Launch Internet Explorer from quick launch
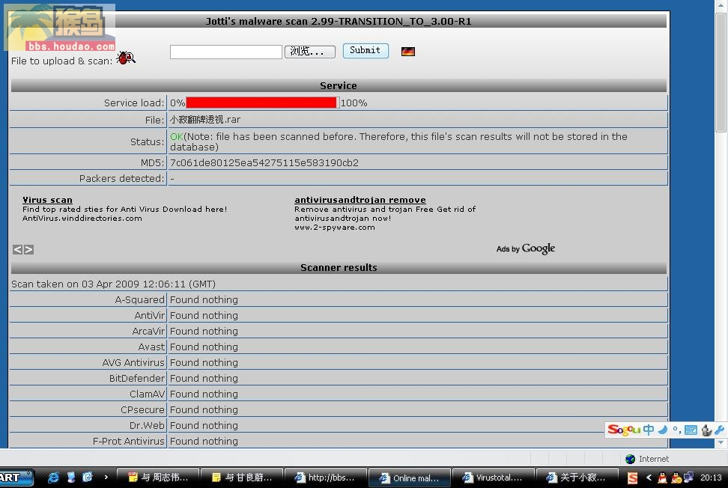 tap(54, 478)
